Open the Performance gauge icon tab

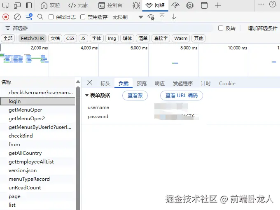(175, 5)
